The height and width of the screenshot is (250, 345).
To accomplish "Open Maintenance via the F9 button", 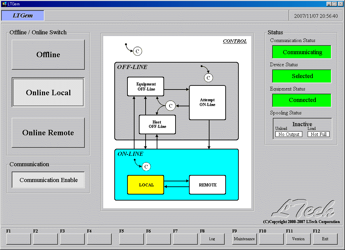I will pos(244,239).
